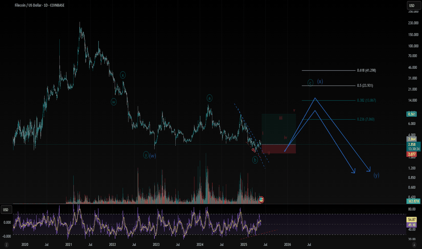This screenshot has width=422, height=249.
Task: Click the 2021 label on the time axis
Action: point(69,244)
